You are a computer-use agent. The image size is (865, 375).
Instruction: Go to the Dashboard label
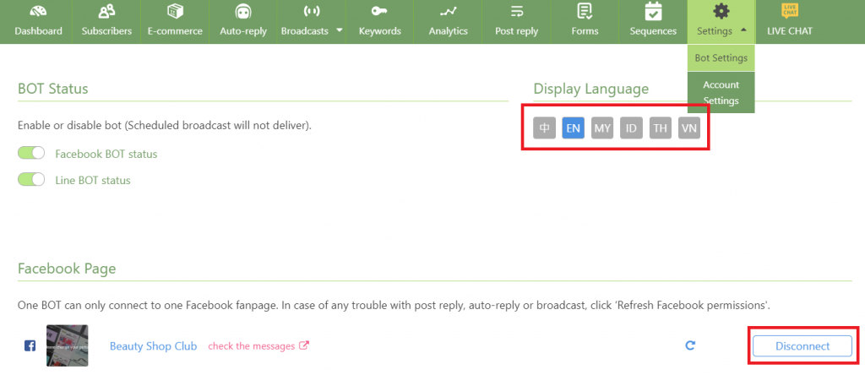pyautogui.click(x=38, y=31)
